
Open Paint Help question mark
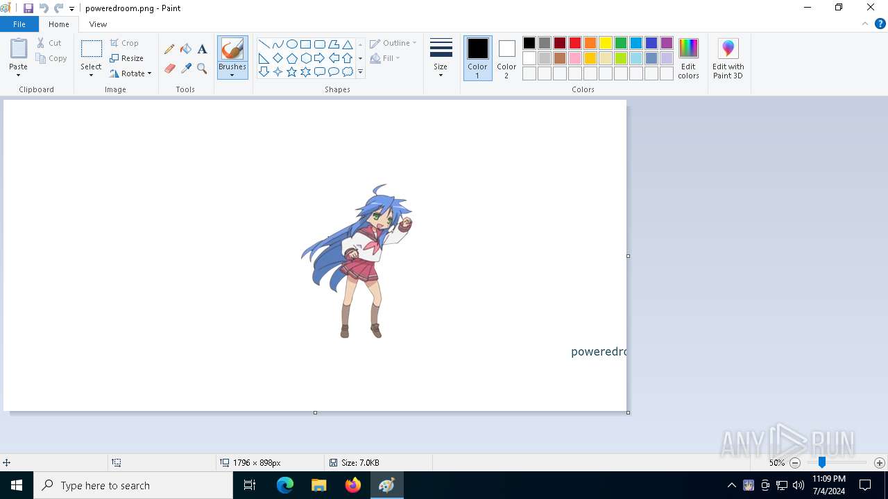(879, 24)
